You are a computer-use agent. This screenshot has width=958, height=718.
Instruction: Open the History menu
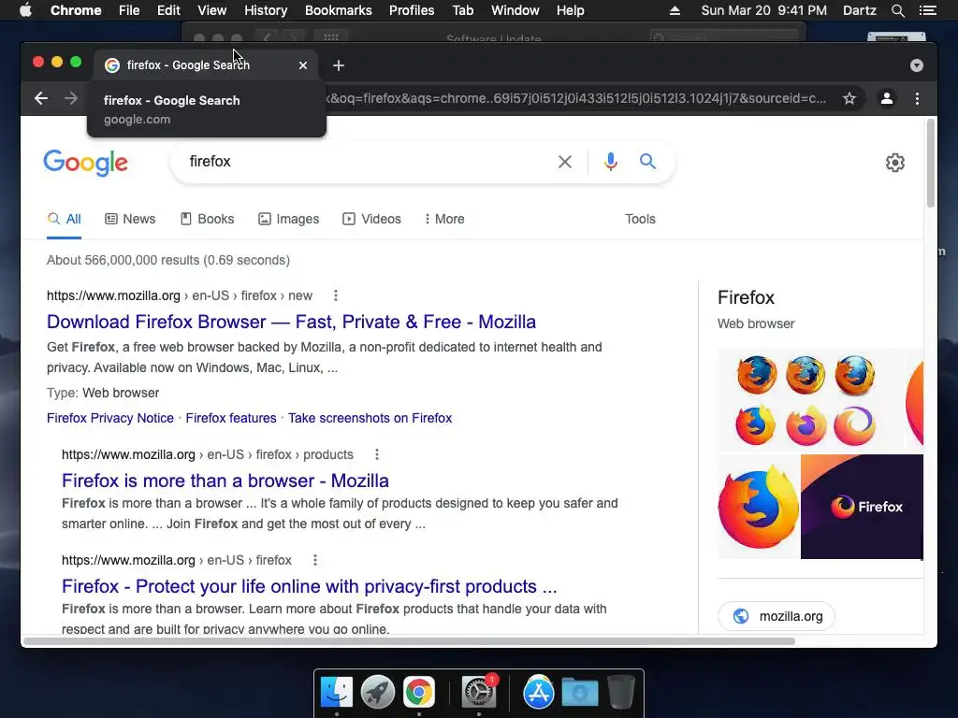click(x=266, y=10)
